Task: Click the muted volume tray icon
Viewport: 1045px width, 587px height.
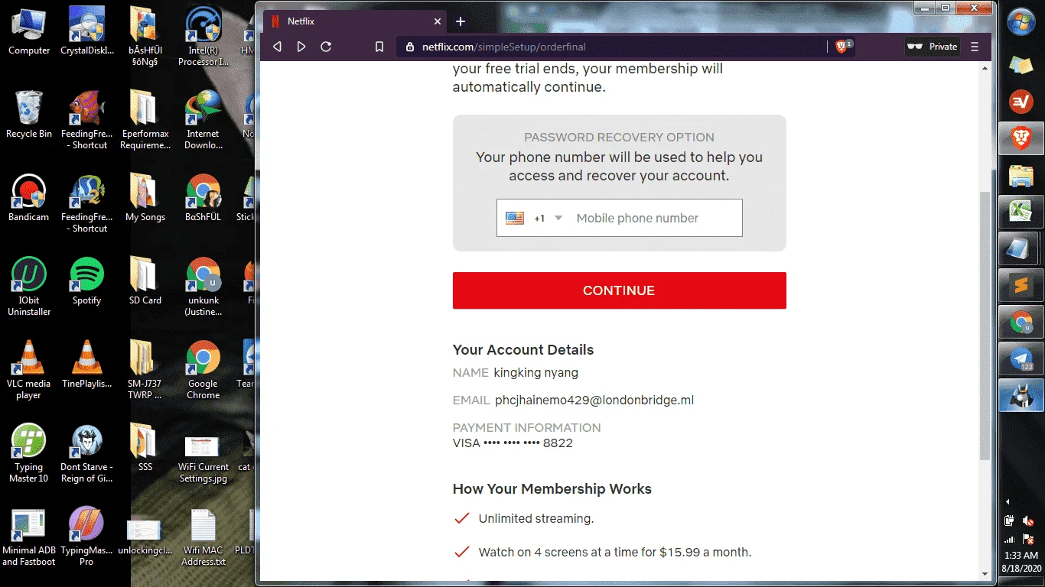Action: pos(1029,521)
